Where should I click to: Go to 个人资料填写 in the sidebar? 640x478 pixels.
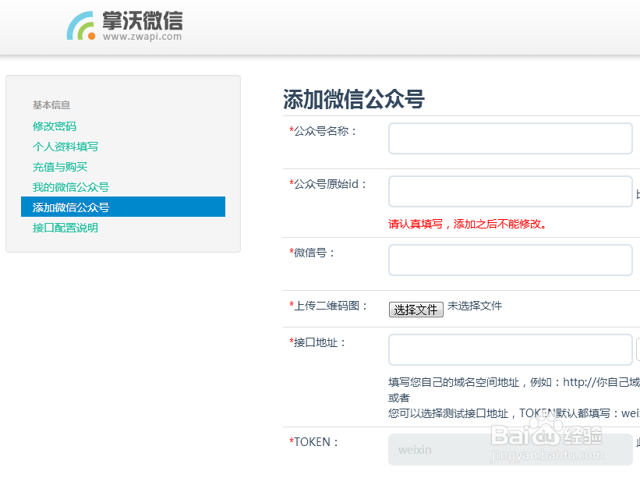[x=65, y=147]
